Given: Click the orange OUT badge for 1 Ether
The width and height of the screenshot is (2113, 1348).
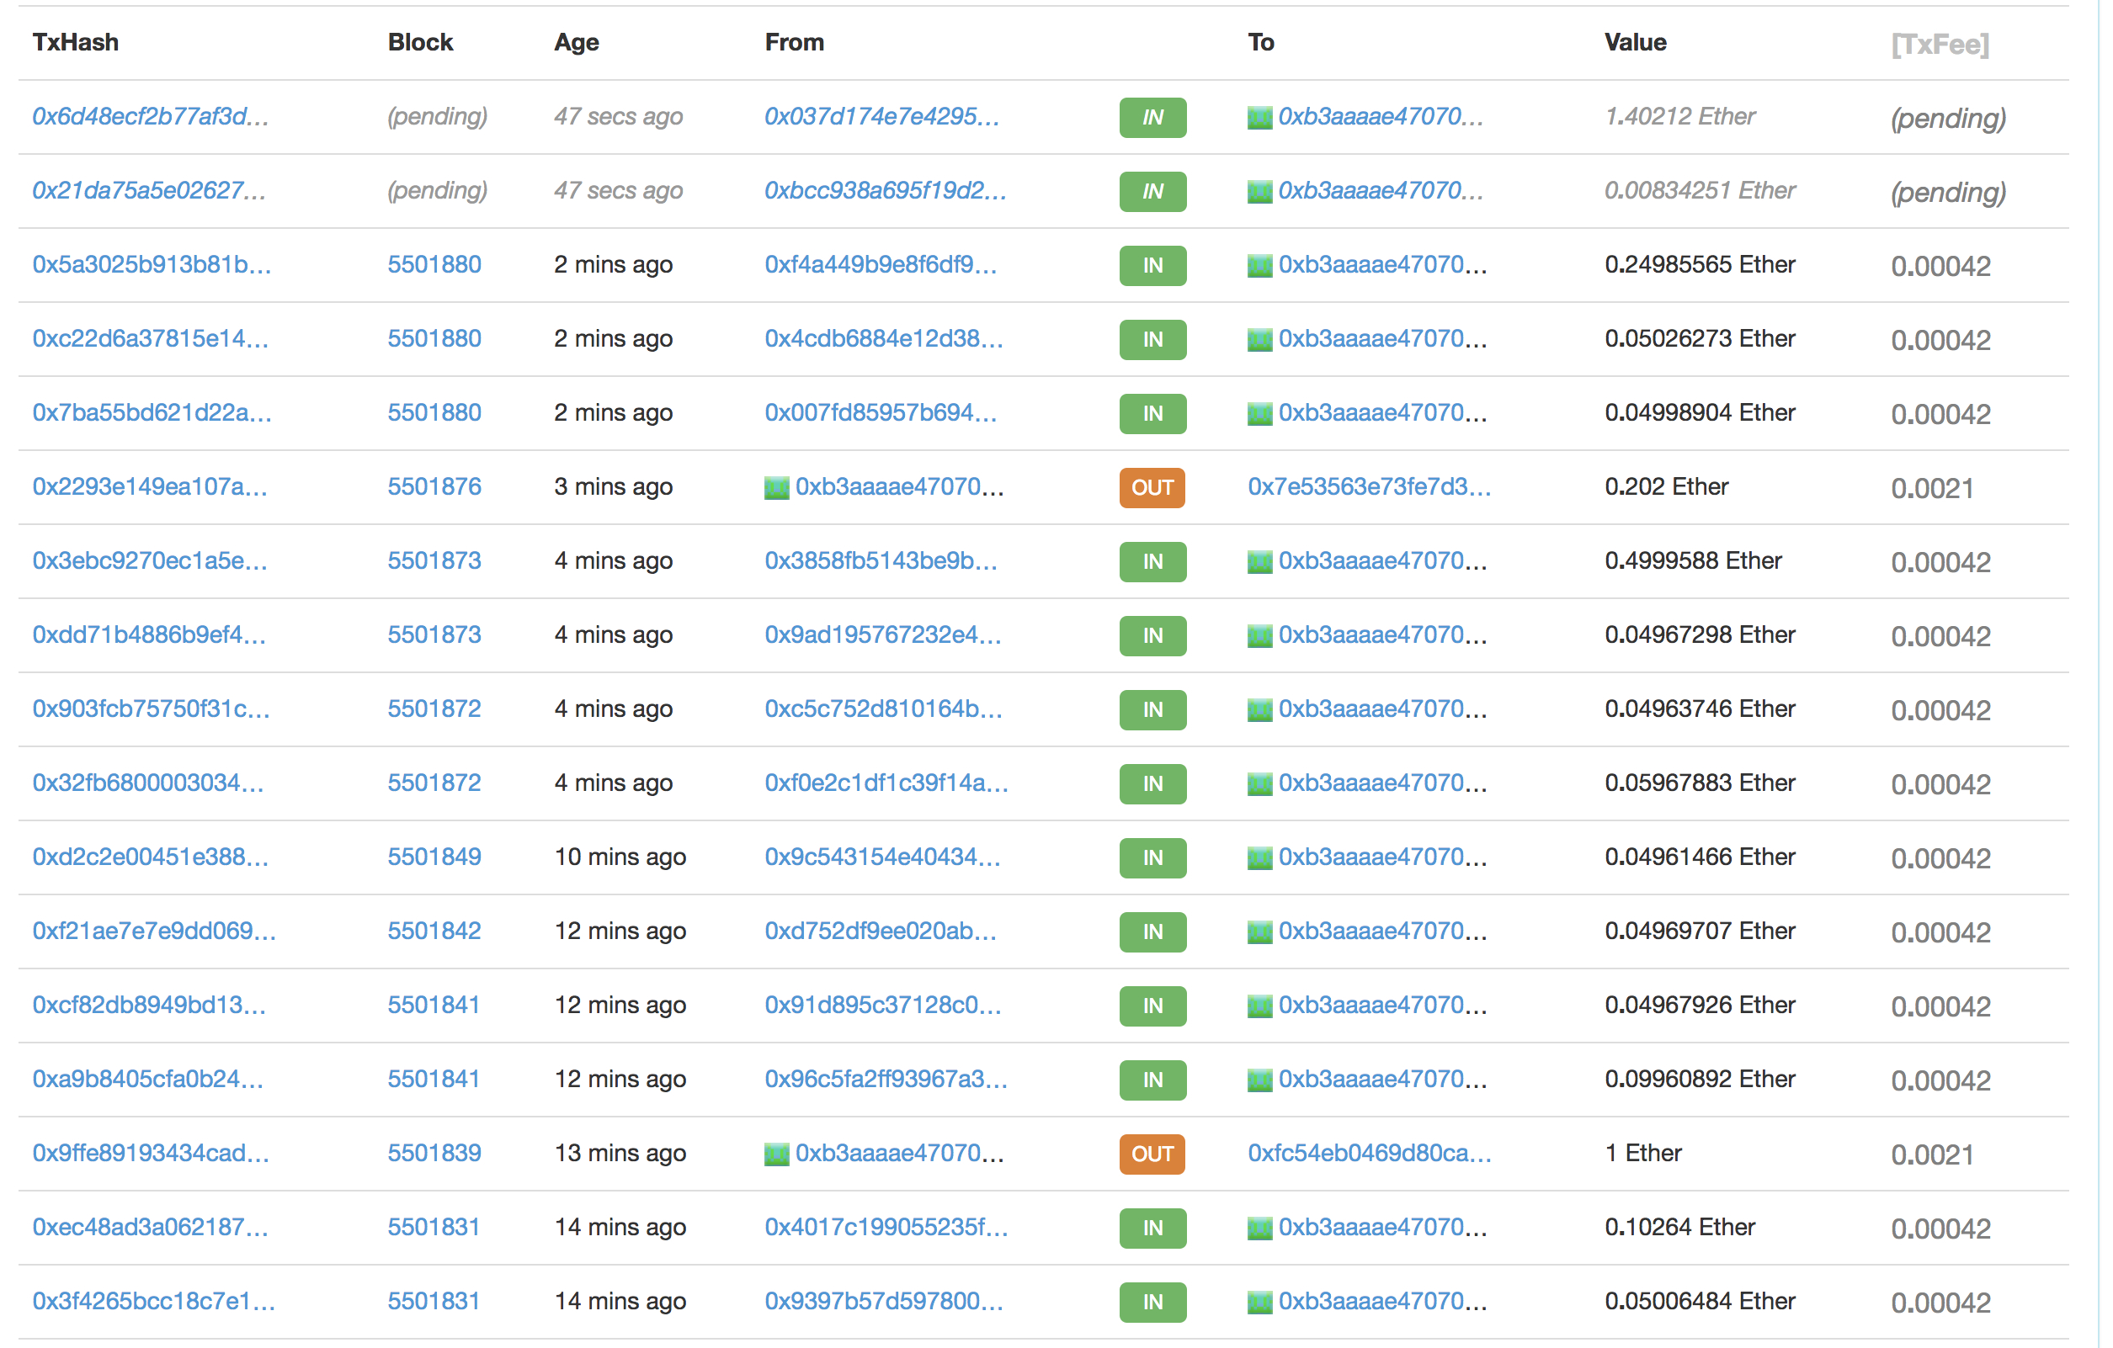Looking at the screenshot, I should [x=1152, y=1154].
